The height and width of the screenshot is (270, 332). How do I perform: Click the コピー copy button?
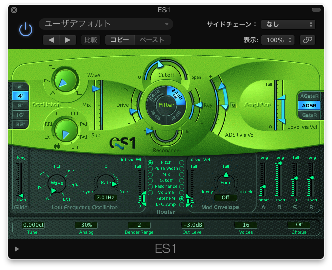click(120, 40)
